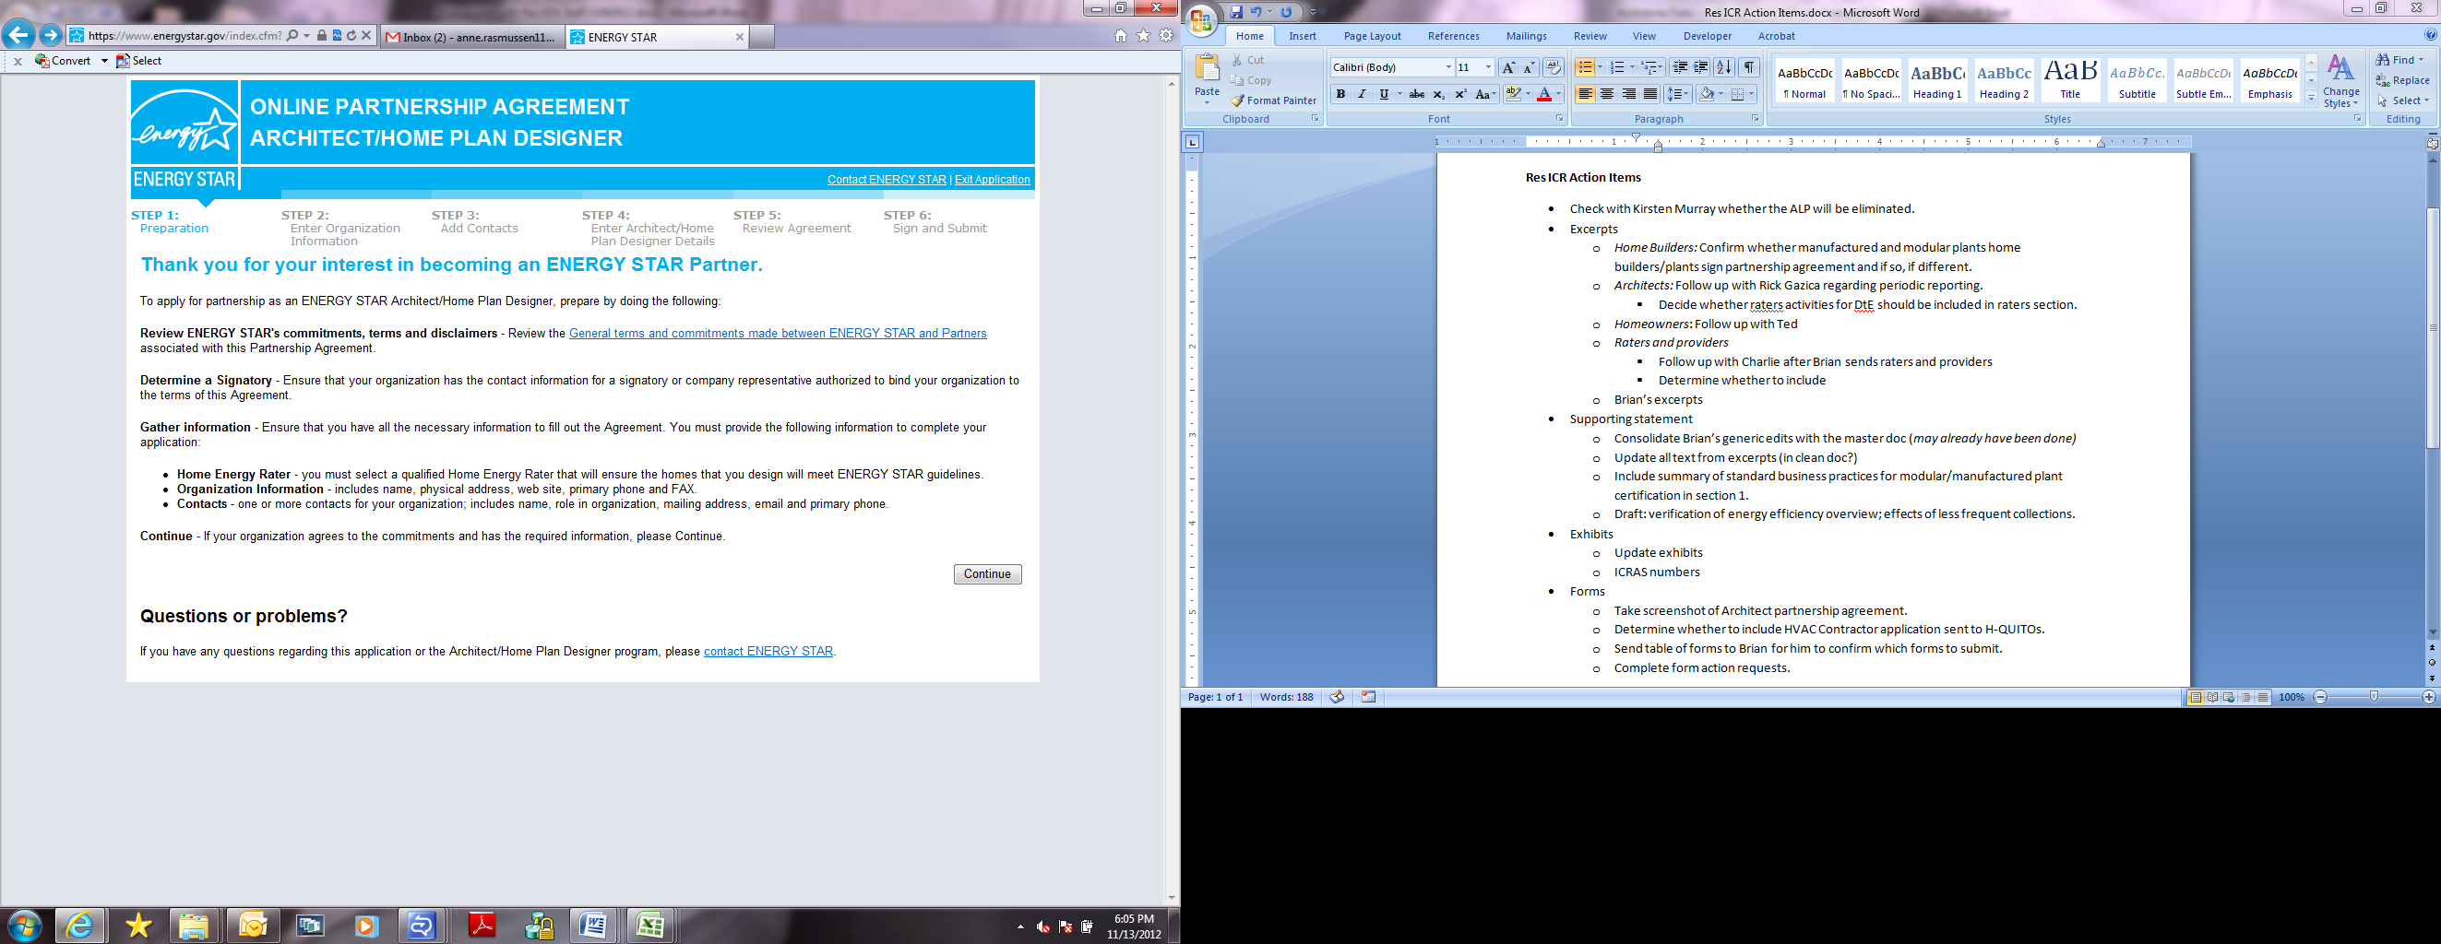Switch to the Insert ribbon tab
This screenshot has height=944, width=2441.
[1303, 36]
